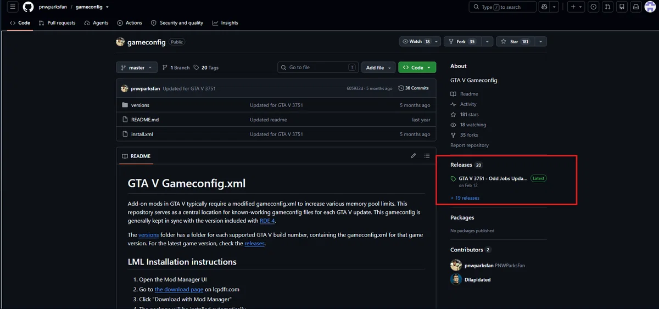Switch to the Code tab
The height and width of the screenshot is (309, 659).
pos(20,23)
